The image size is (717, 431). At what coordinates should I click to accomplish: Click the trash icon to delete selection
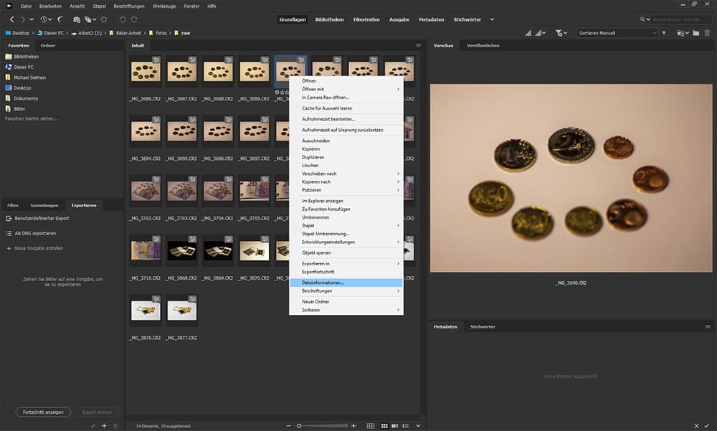click(707, 33)
